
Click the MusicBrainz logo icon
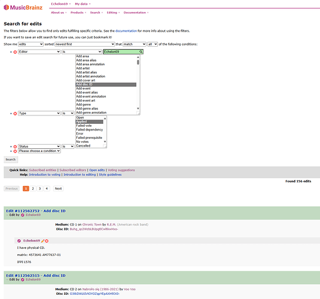click(7, 8)
